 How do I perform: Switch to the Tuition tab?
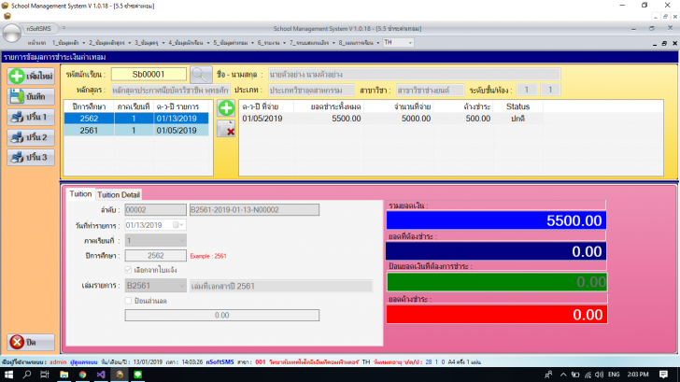[80, 194]
